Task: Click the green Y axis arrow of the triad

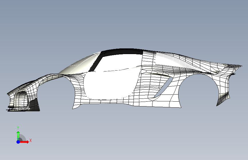Action: (x=18, y=135)
